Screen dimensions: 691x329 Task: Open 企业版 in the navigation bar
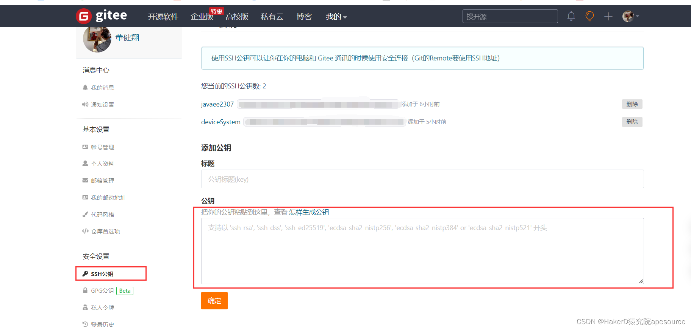(x=202, y=17)
